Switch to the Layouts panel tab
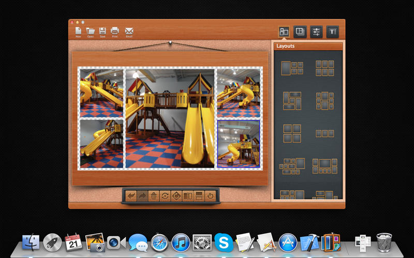The width and height of the screenshot is (414, 258). pos(284,32)
